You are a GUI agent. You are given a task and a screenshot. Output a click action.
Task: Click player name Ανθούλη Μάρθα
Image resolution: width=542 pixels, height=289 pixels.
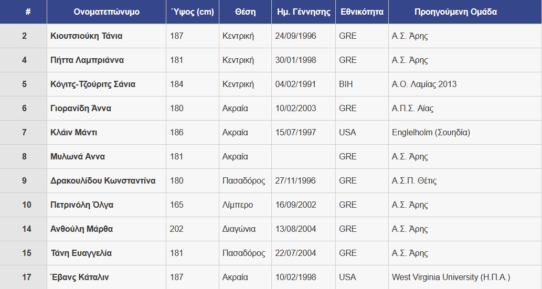click(x=81, y=229)
